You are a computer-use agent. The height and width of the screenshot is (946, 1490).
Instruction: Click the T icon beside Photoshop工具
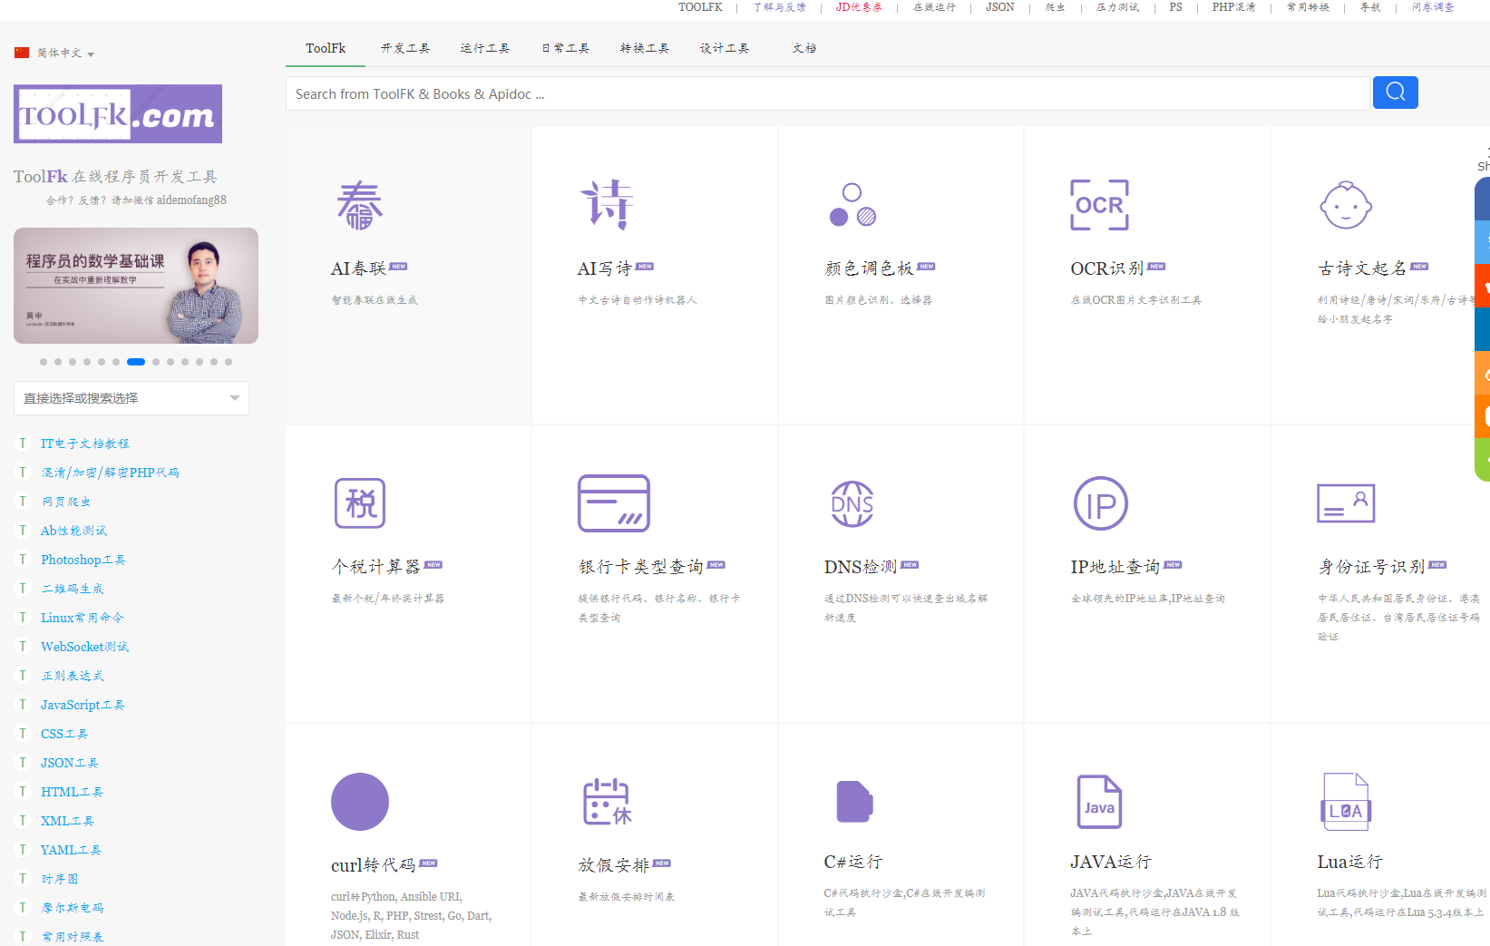click(x=23, y=560)
